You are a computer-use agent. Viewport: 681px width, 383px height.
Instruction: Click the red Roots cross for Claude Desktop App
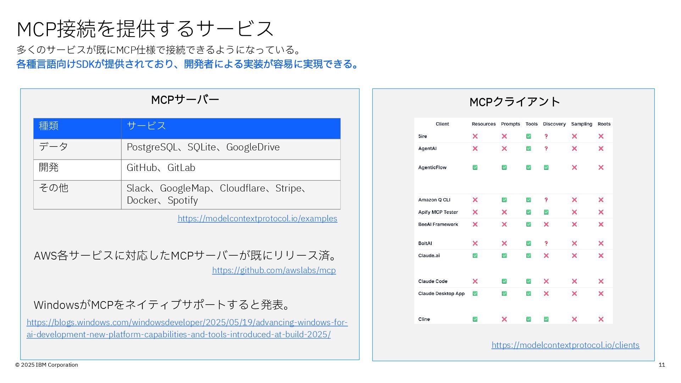tap(601, 294)
